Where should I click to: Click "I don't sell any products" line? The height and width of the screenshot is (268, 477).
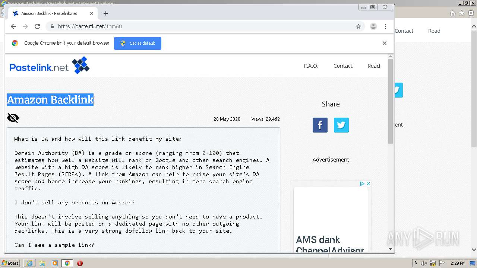pyautogui.click(x=75, y=202)
